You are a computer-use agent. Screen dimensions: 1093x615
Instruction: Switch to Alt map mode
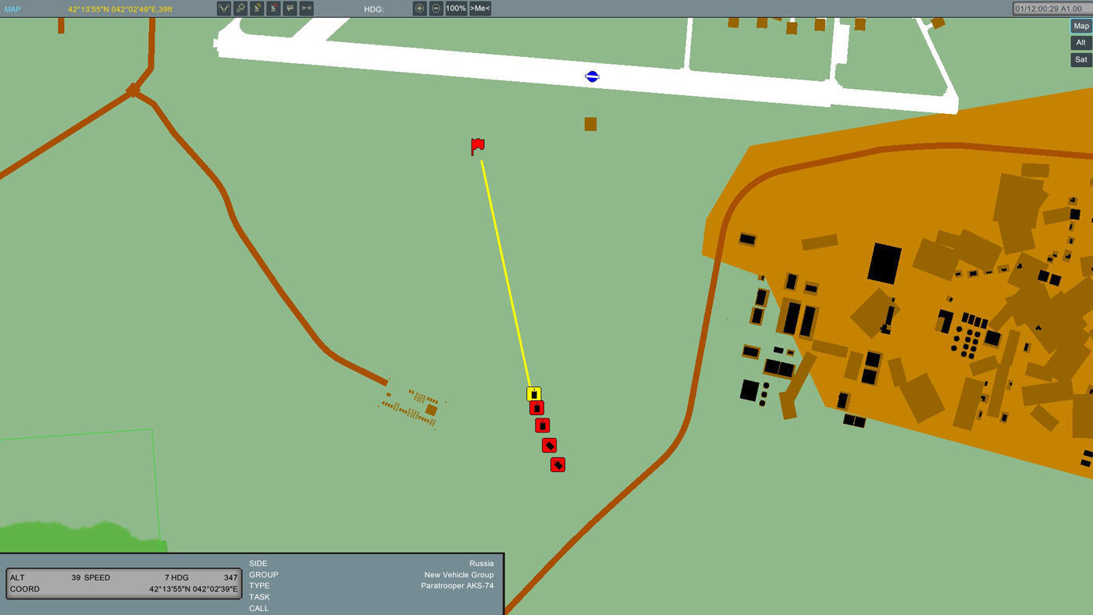point(1081,43)
